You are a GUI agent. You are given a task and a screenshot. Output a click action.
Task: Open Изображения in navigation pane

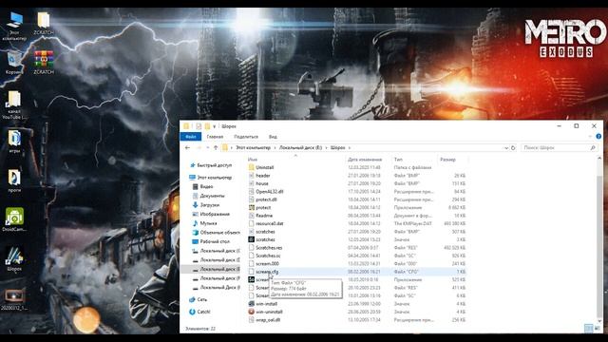pos(211,214)
